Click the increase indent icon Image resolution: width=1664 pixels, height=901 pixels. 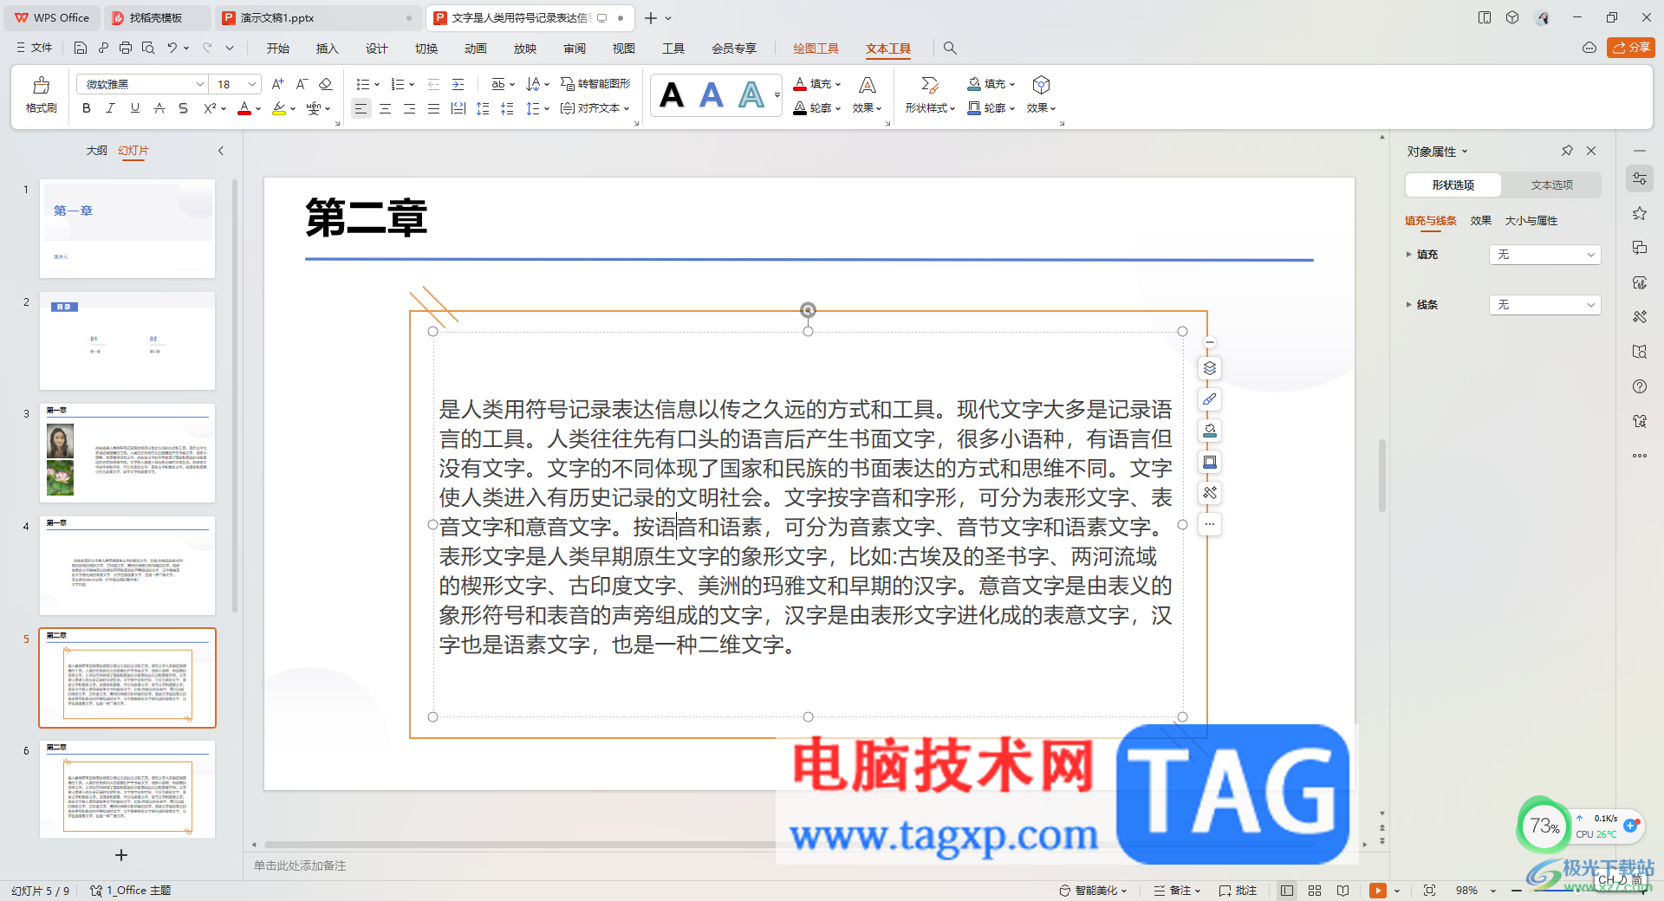click(458, 84)
